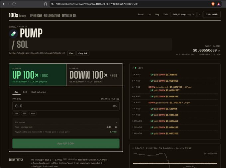Click the ORACLE PUMP/SOL ON RAYDIUM chart title
This screenshot has width=226, height=168.
coord(163,148)
